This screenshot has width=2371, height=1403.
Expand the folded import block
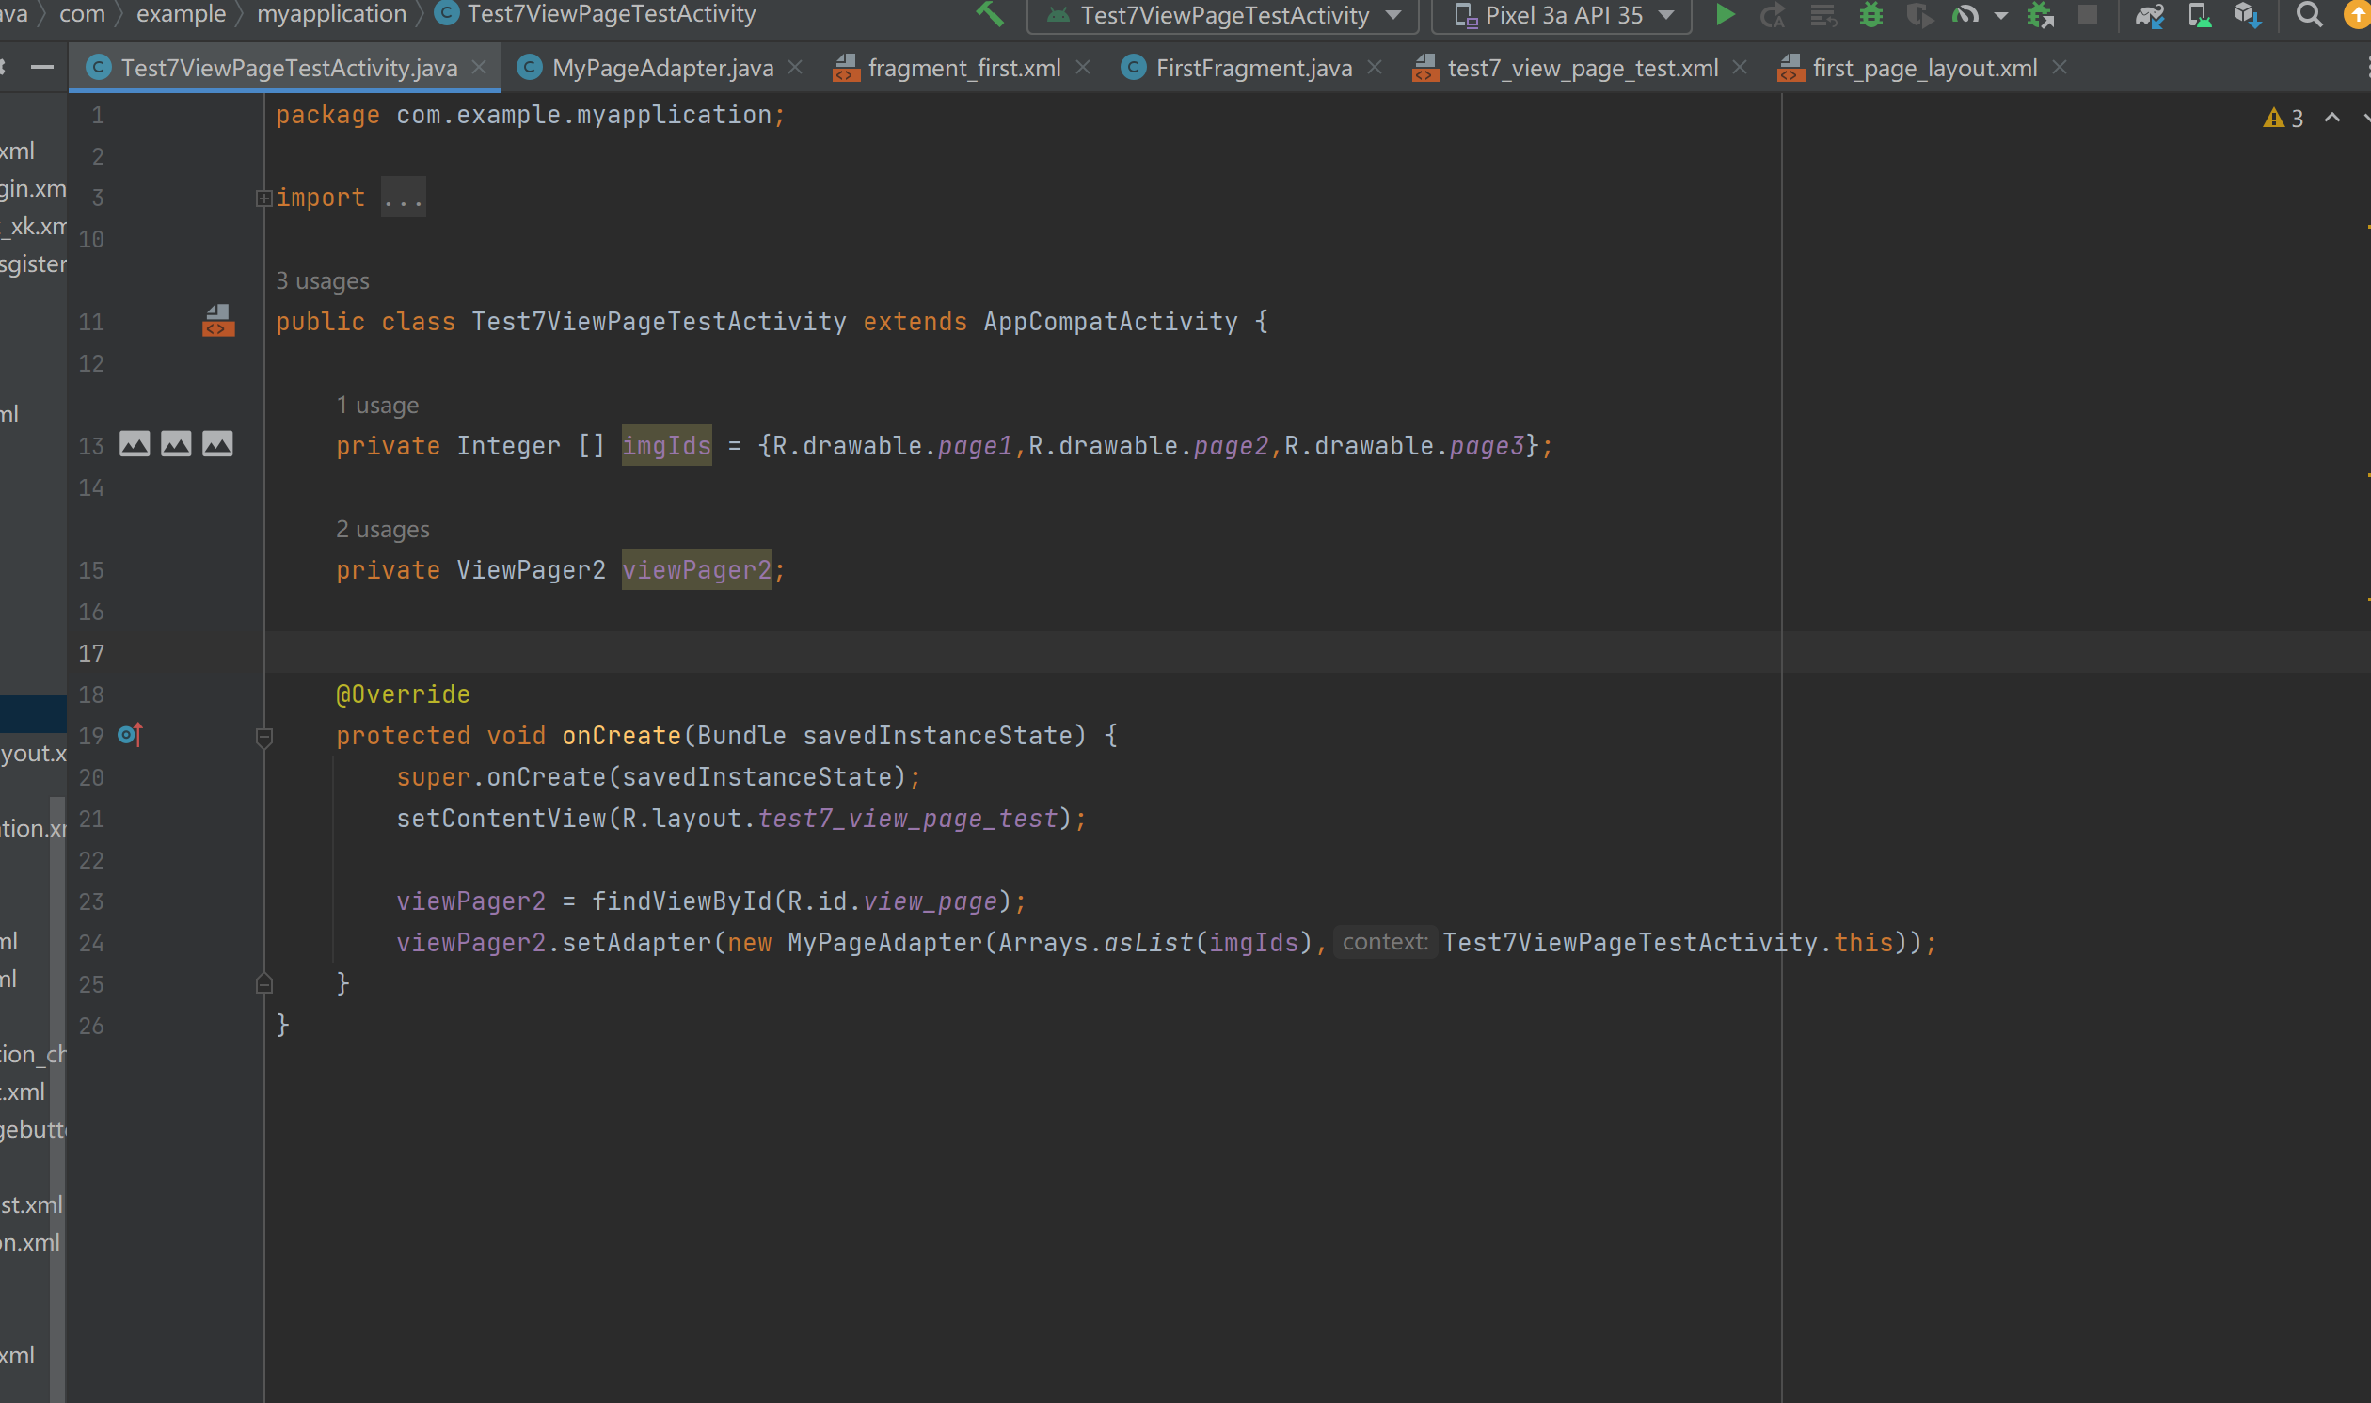pyautogui.click(x=263, y=198)
